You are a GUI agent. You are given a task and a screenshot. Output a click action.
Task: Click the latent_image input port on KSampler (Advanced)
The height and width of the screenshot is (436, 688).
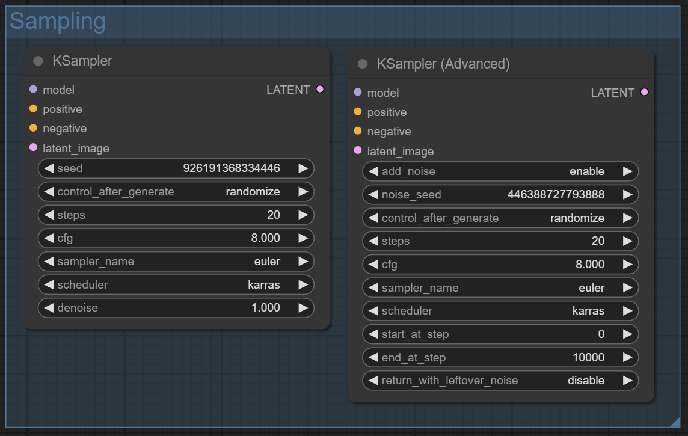(358, 150)
